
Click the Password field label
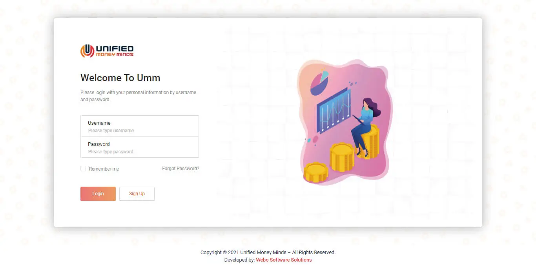click(x=98, y=144)
